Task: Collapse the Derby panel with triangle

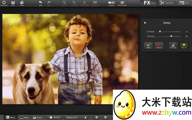Action: click(x=145, y=23)
